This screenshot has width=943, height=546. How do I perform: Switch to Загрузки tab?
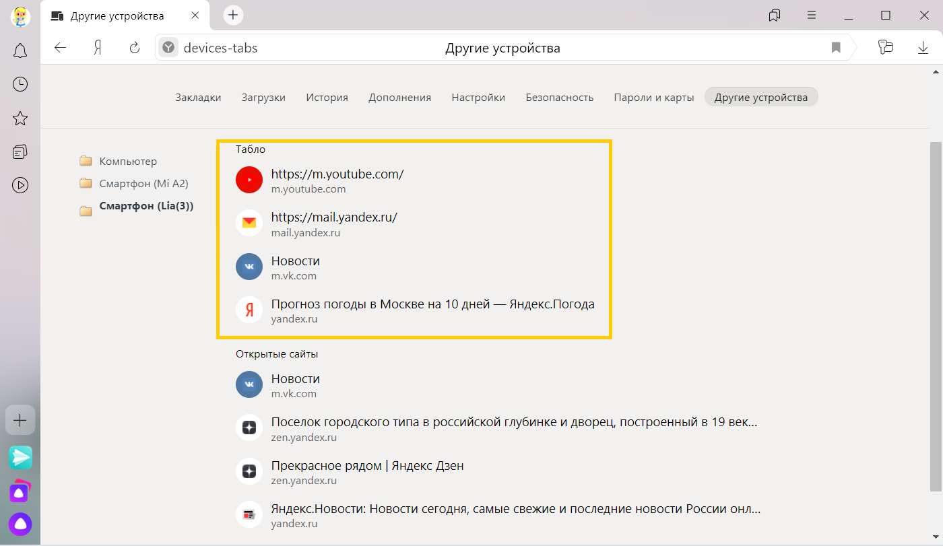click(x=263, y=98)
